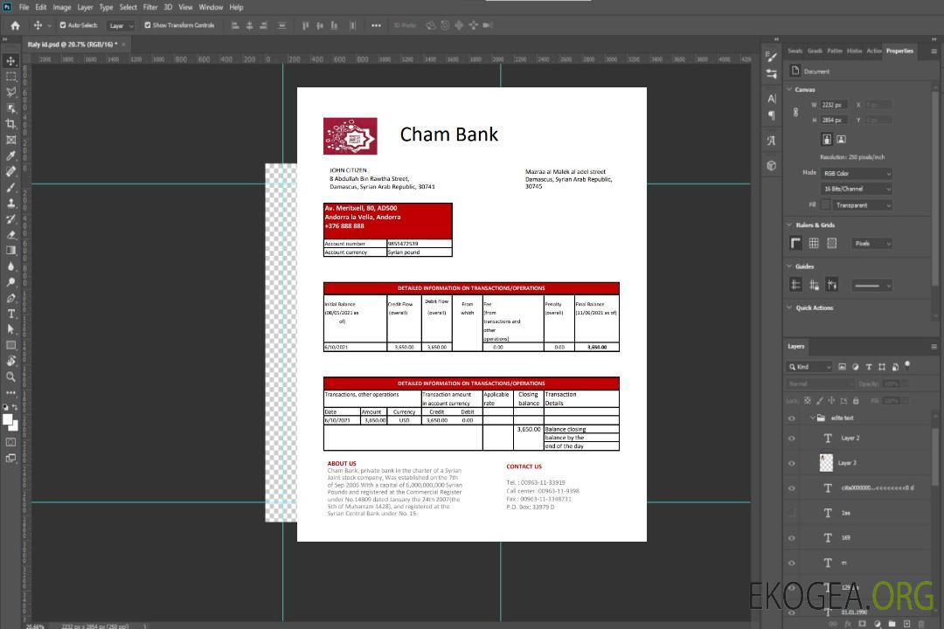Hide the '169' text layer
Image resolution: width=944 pixels, height=629 pixels.
coord(792,538)
